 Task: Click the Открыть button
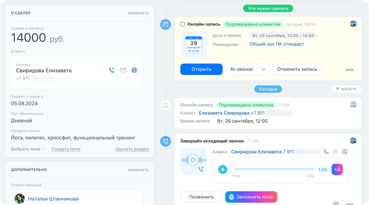point(201,69)
